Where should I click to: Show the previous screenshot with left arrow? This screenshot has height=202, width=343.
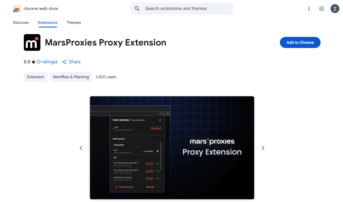pyautogui.click(x=81, y=148)
